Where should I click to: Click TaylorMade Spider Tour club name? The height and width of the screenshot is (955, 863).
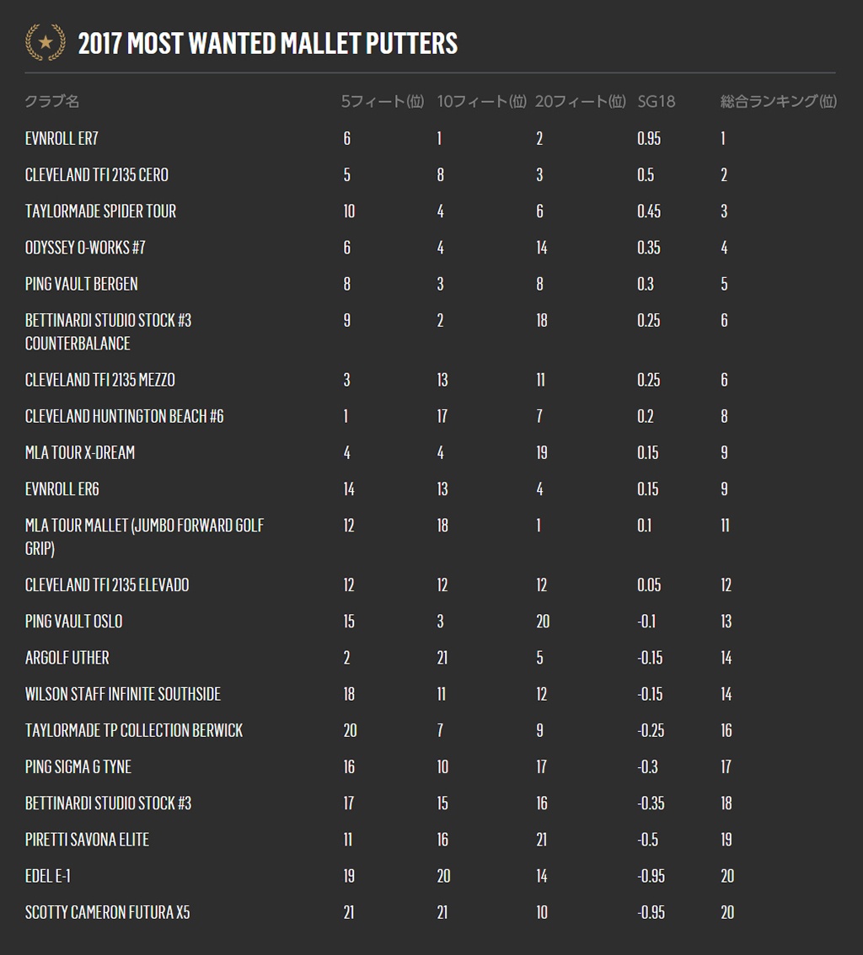tap(100, 211)
